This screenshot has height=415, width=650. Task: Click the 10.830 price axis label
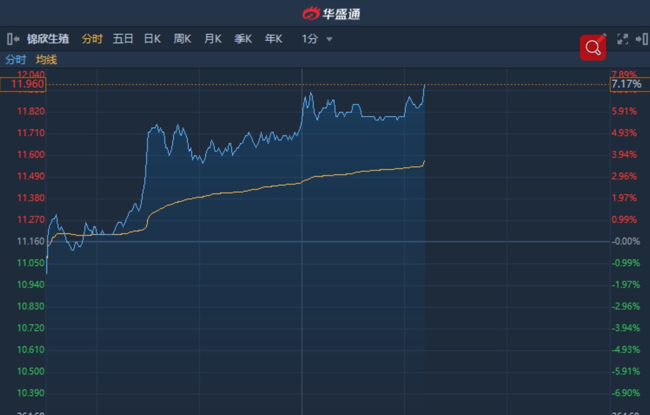point(31,306)
